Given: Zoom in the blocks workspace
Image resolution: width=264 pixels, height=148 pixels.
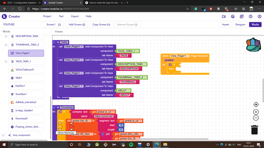Looking at the screenshot, I should [x=256, y=112].
